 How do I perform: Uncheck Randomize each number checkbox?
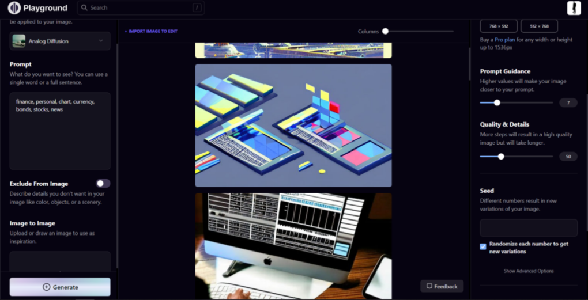(x=483, y=247)
